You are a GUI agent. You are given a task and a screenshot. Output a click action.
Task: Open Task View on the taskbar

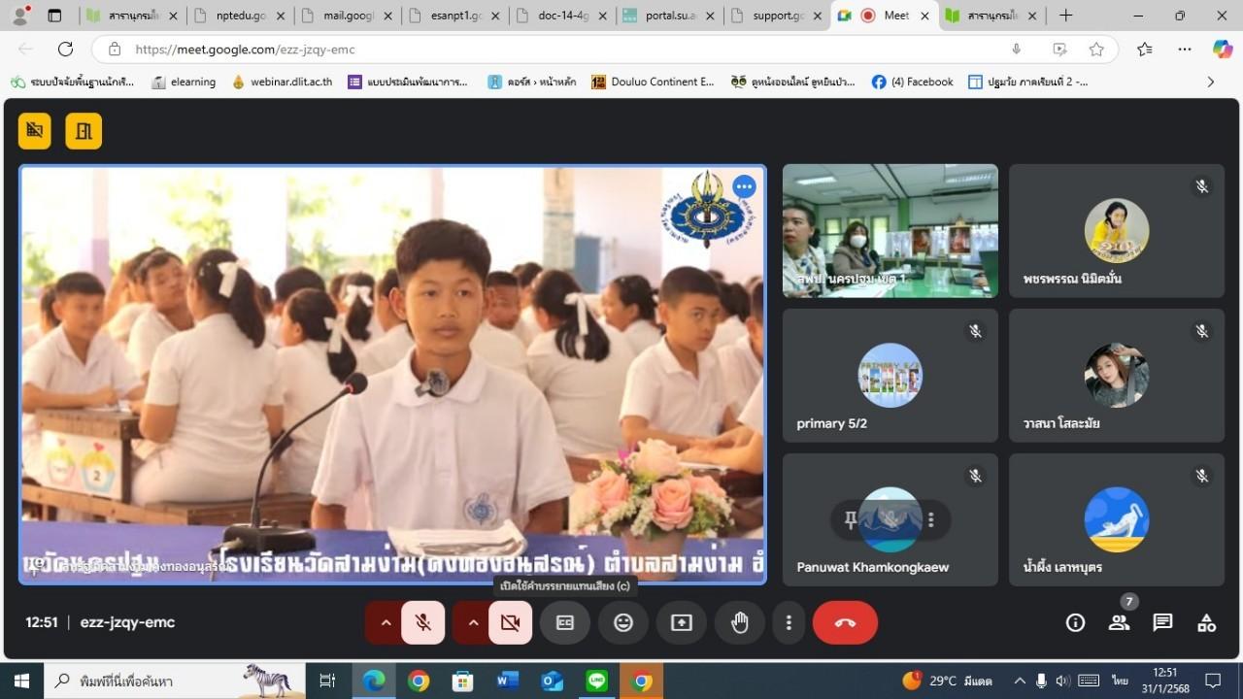[327, 681]
